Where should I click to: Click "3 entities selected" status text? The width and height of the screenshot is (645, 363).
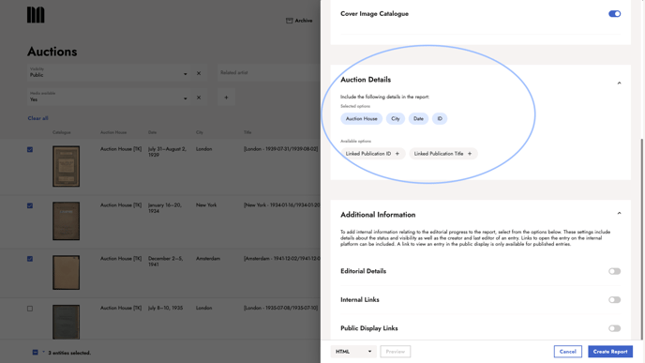click(69, 353)
